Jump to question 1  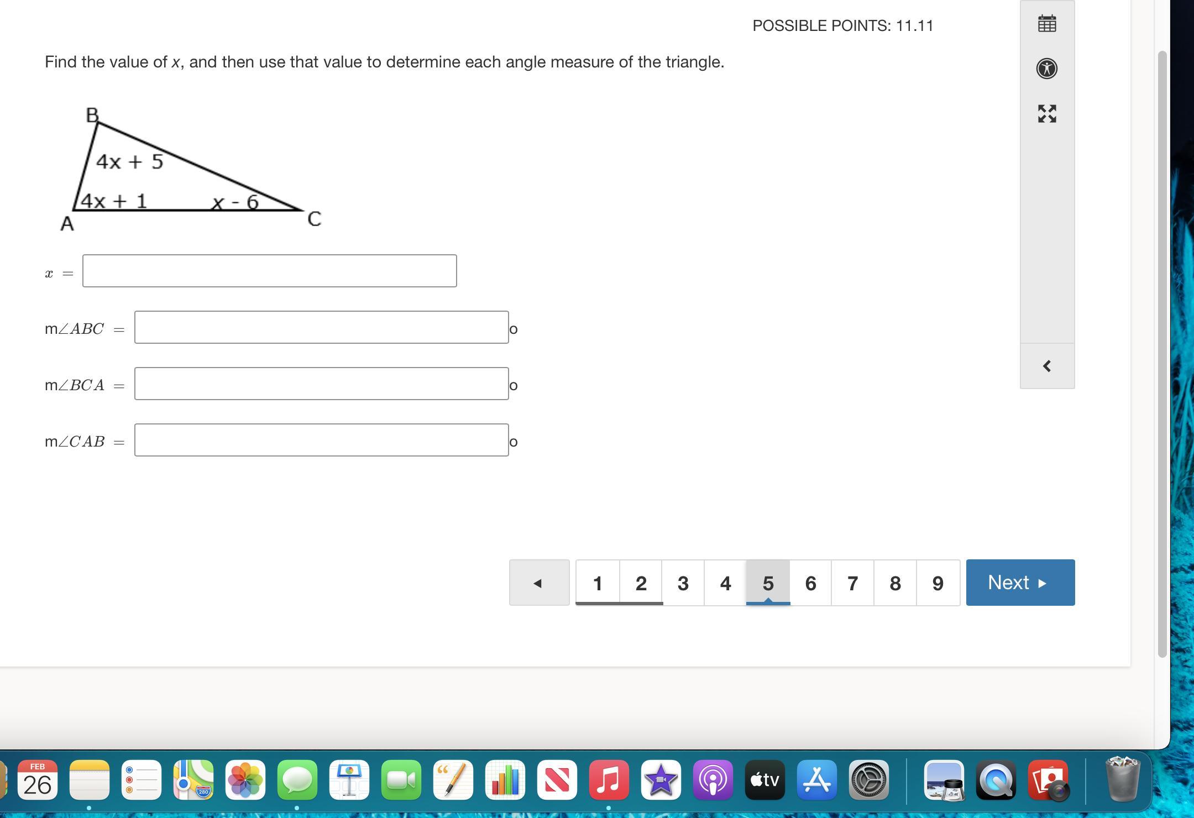pyautogui.click(x=598, y=583)
